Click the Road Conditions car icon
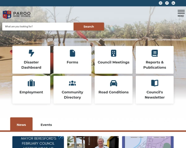The height and width of the screenshot is (148, 186). pos(113,83)
